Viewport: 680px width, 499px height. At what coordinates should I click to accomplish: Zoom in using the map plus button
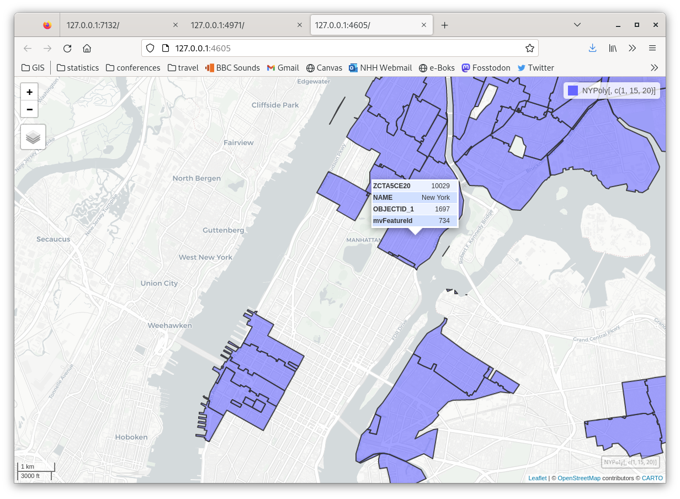pyautogui.click(x=29, y=92)
